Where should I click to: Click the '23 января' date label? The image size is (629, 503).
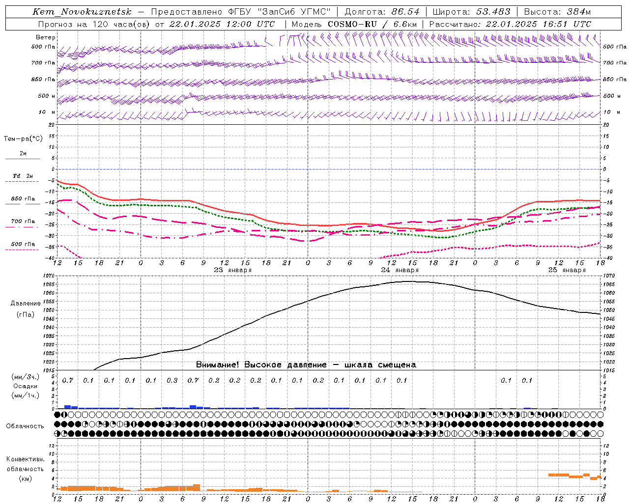point(233,270)
